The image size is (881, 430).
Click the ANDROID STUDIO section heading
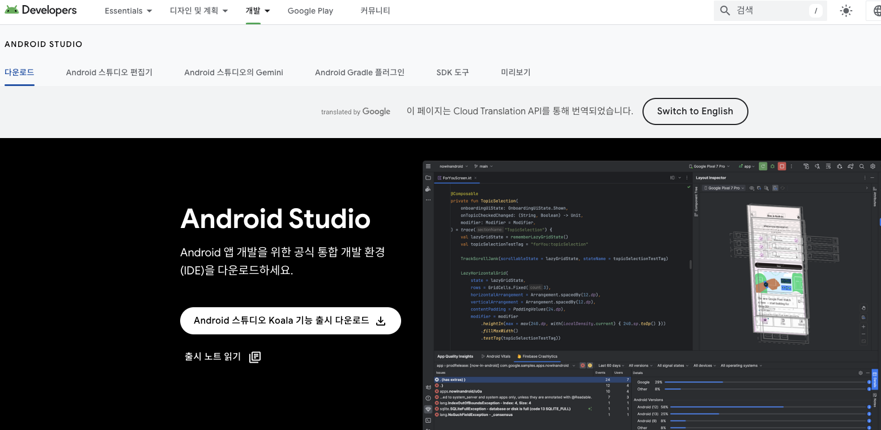click(44, 44)
